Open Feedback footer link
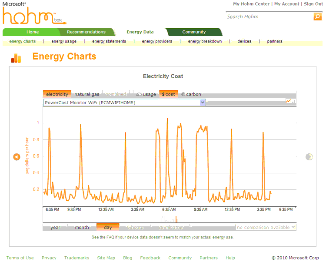 [x=150, y=258]
